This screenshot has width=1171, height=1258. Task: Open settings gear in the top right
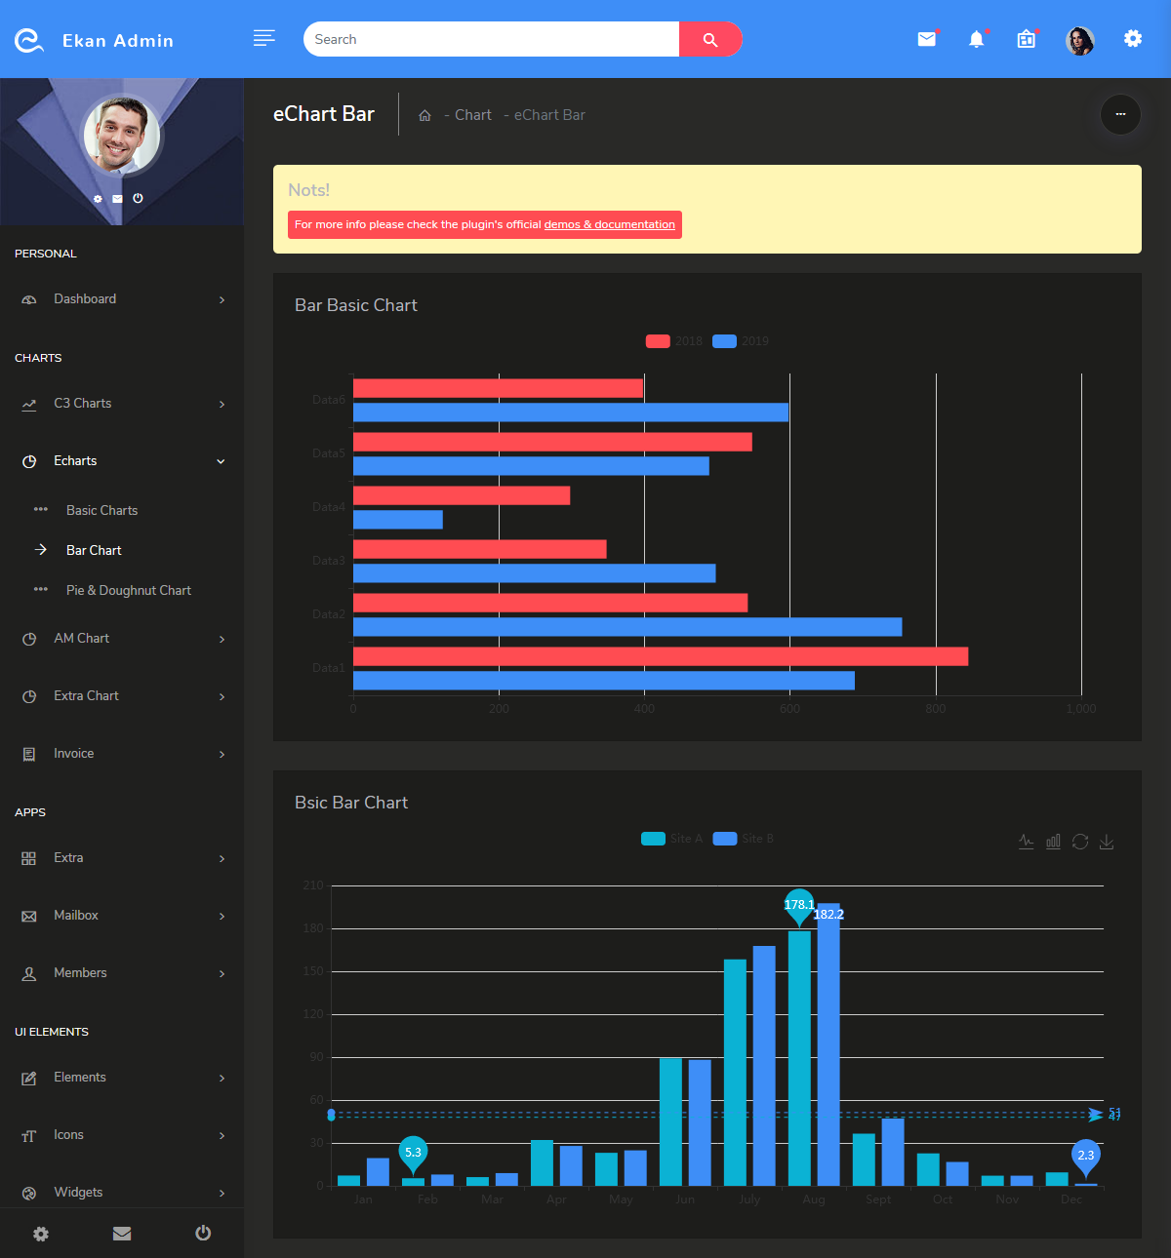(x=1132, y=39)
